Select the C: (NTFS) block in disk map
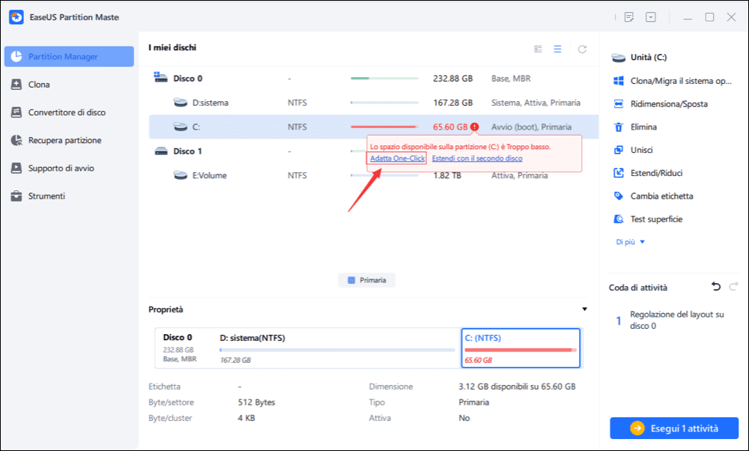Screen dimensions: 749x451 click(521, 348)
